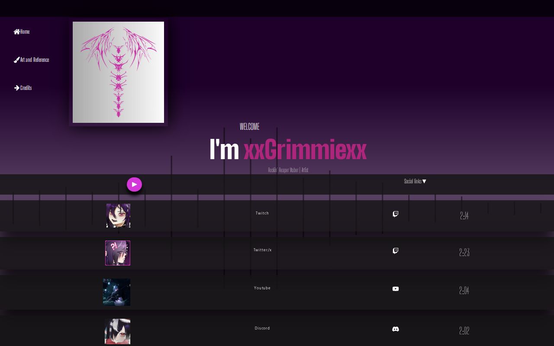Click the Home house icon
The width and height of the screenshot is (554, 346).
(16, 32)
